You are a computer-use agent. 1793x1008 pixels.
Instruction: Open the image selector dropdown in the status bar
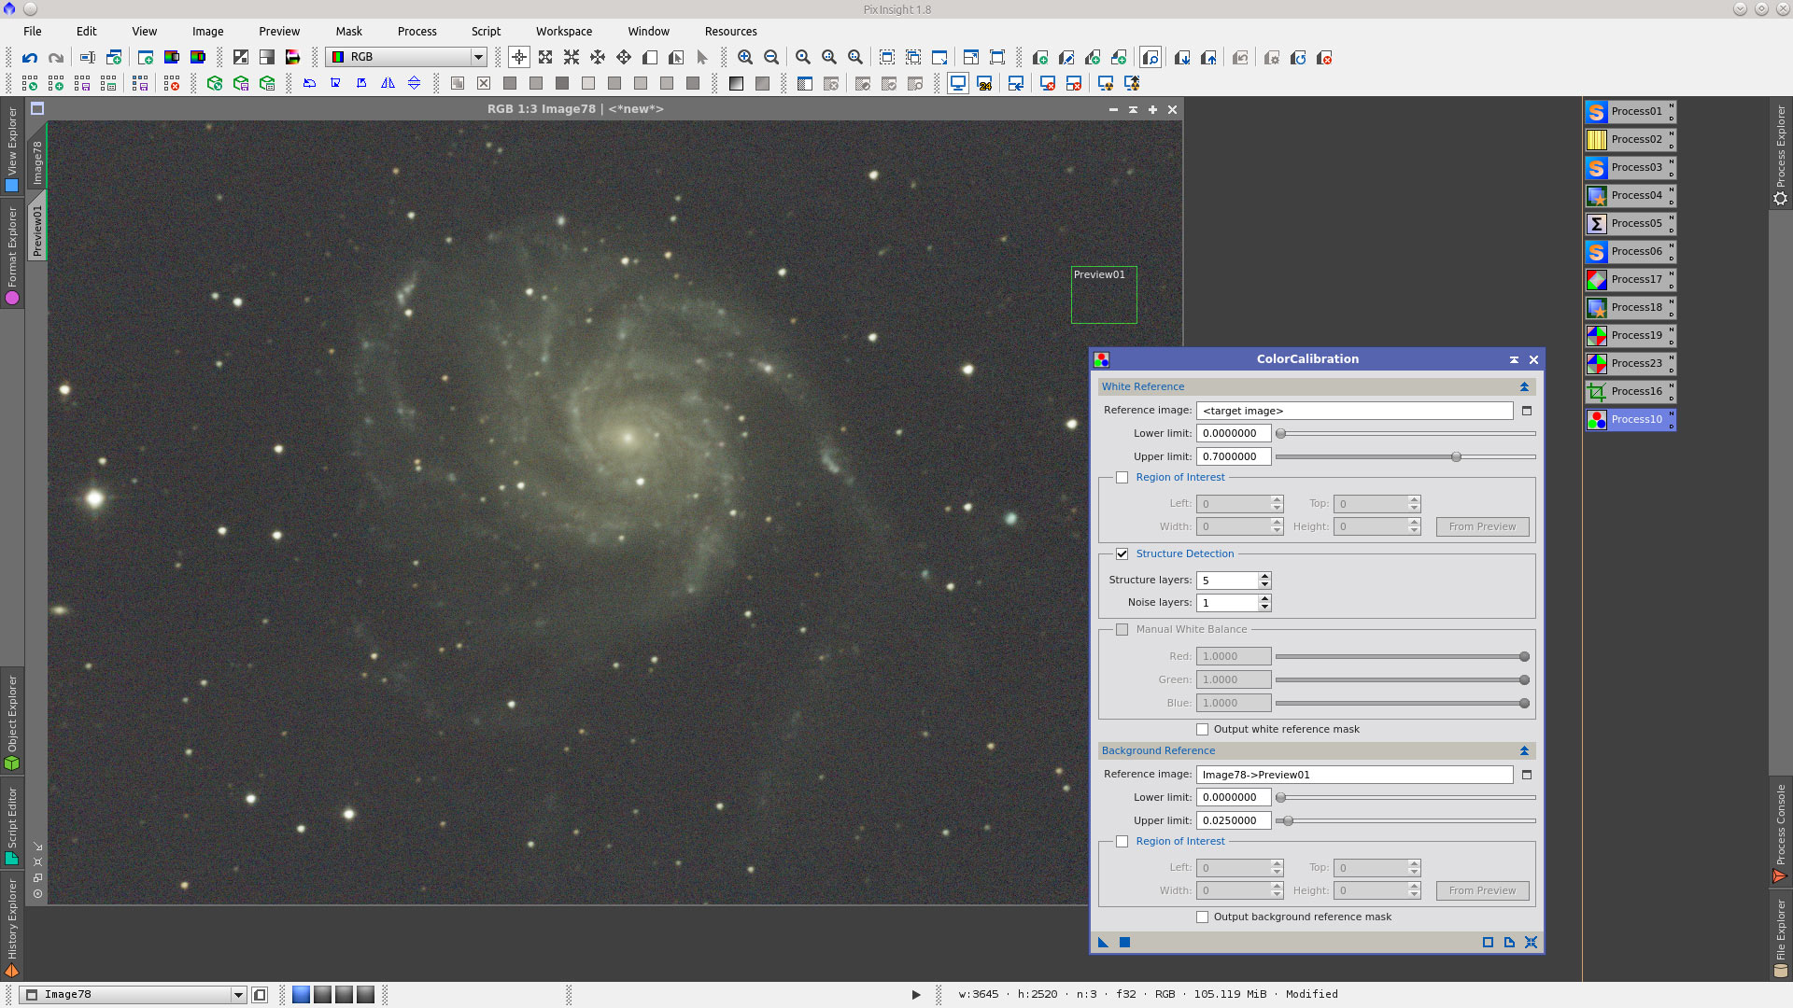point(239,994)
